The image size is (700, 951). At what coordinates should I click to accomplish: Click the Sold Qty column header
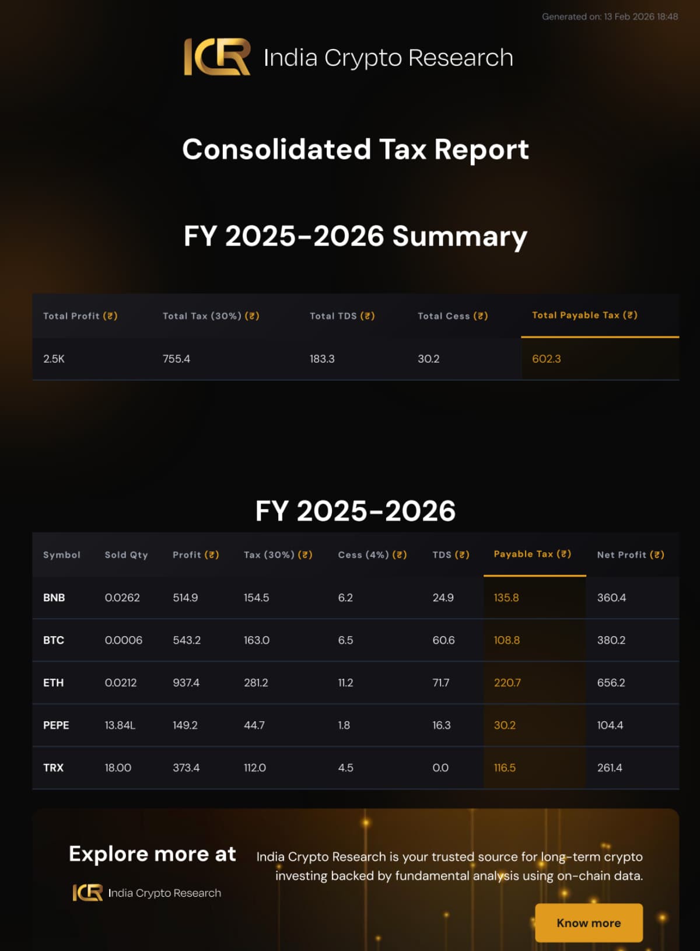(x=126, y=555)
